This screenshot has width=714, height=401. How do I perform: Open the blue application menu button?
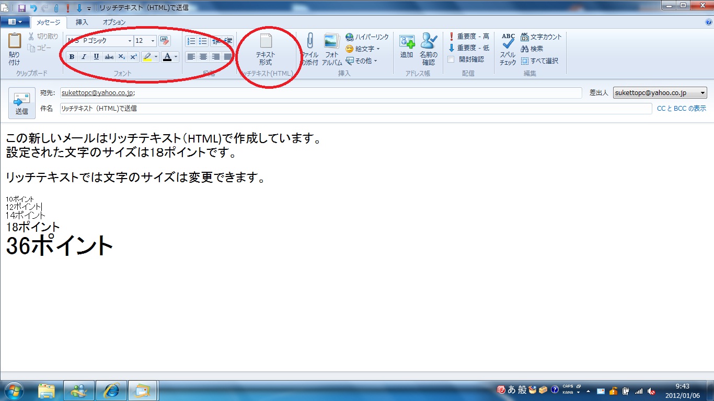pos(15,22)
